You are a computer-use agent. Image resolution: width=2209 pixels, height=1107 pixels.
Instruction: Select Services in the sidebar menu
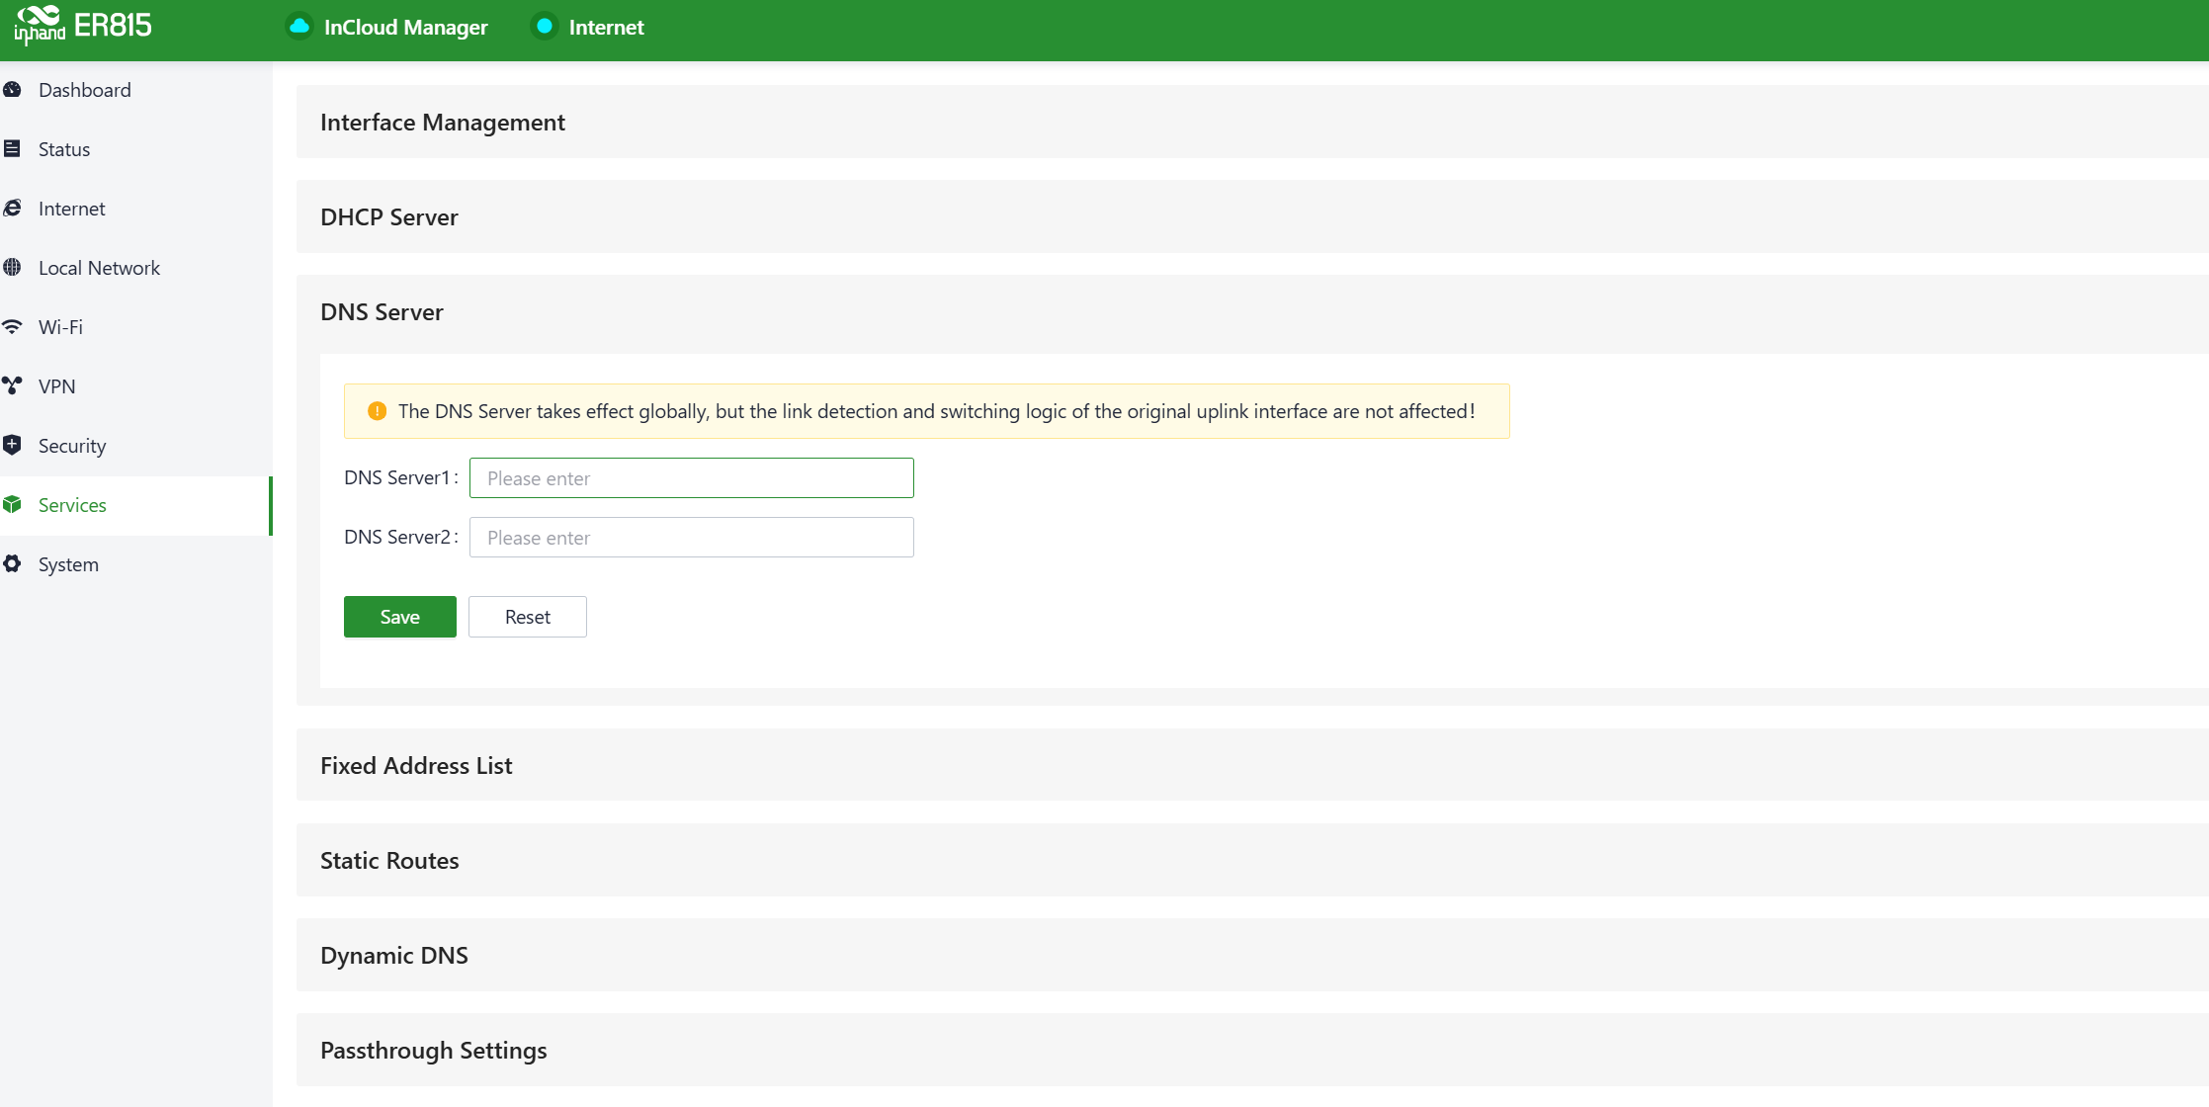[x=72, y=505]
